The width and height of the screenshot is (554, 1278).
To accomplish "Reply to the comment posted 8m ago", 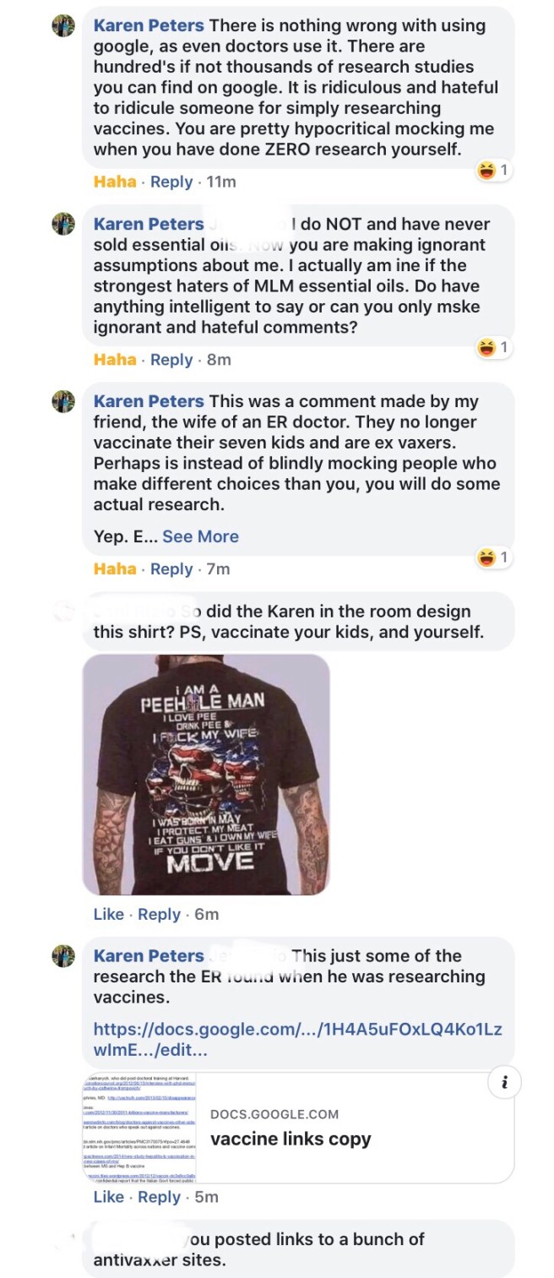I will 171,360.
